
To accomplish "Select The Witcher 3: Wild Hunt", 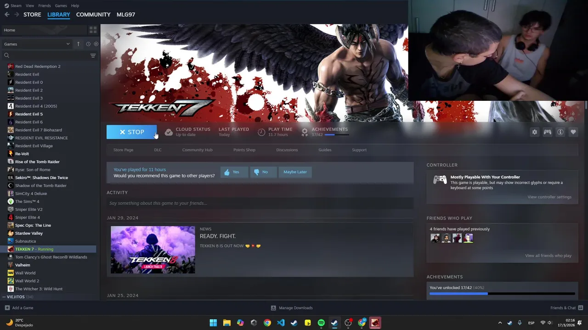I will 39,289.
